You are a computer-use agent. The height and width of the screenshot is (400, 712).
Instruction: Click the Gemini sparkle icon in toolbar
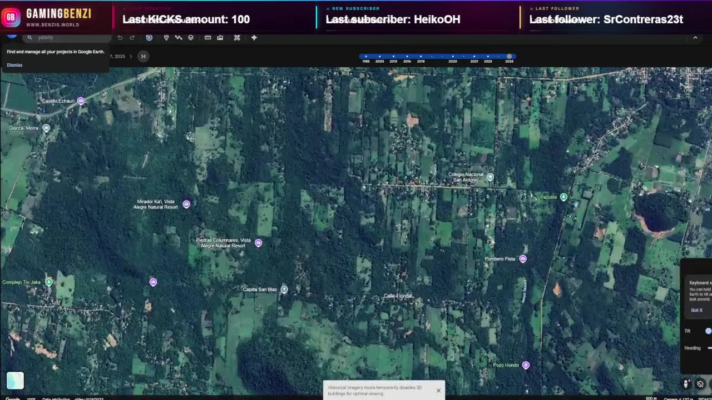pyautogui.click(x=254, y=38)
